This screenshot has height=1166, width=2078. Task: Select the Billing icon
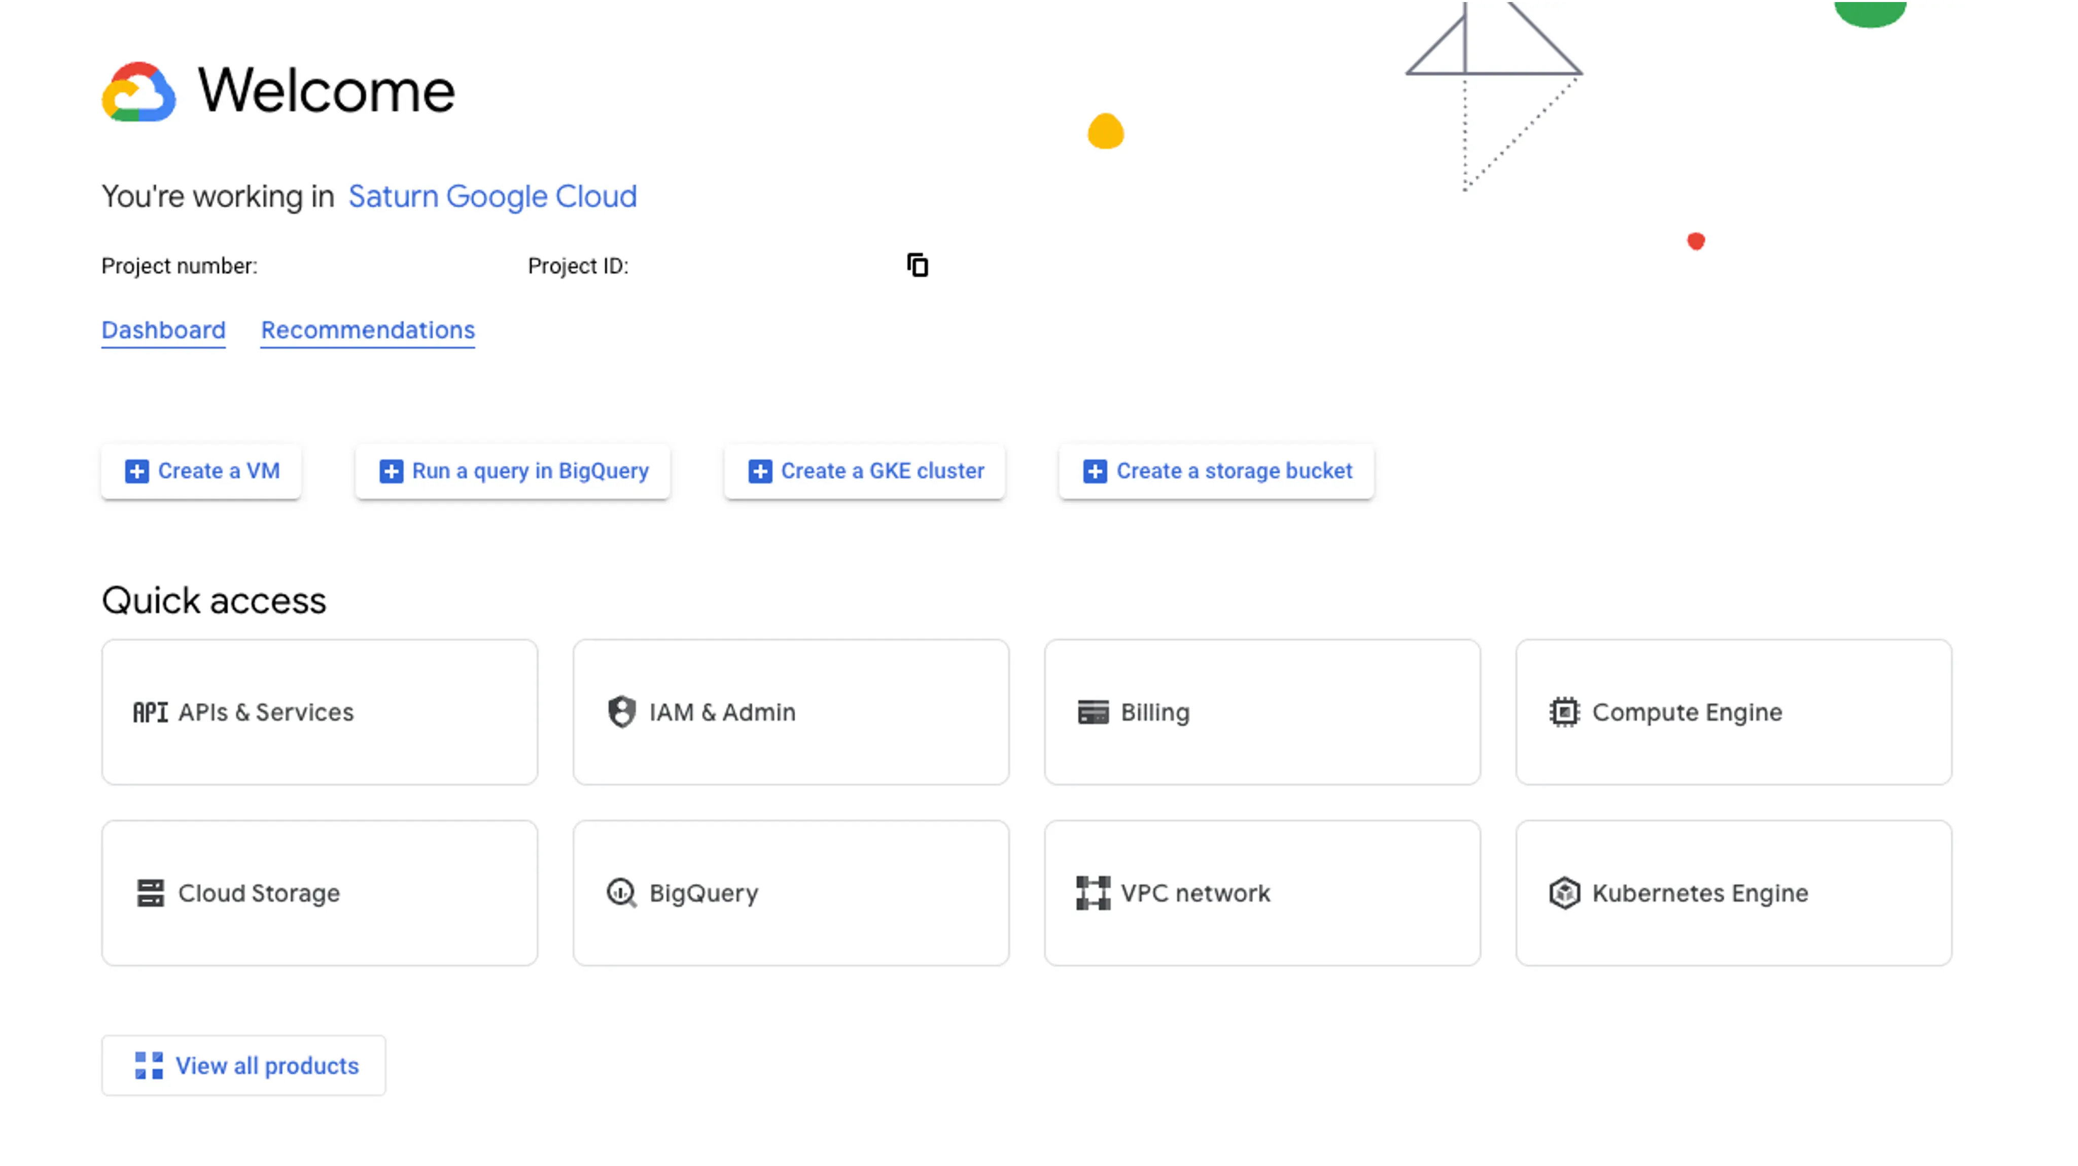coord(1093,711)
